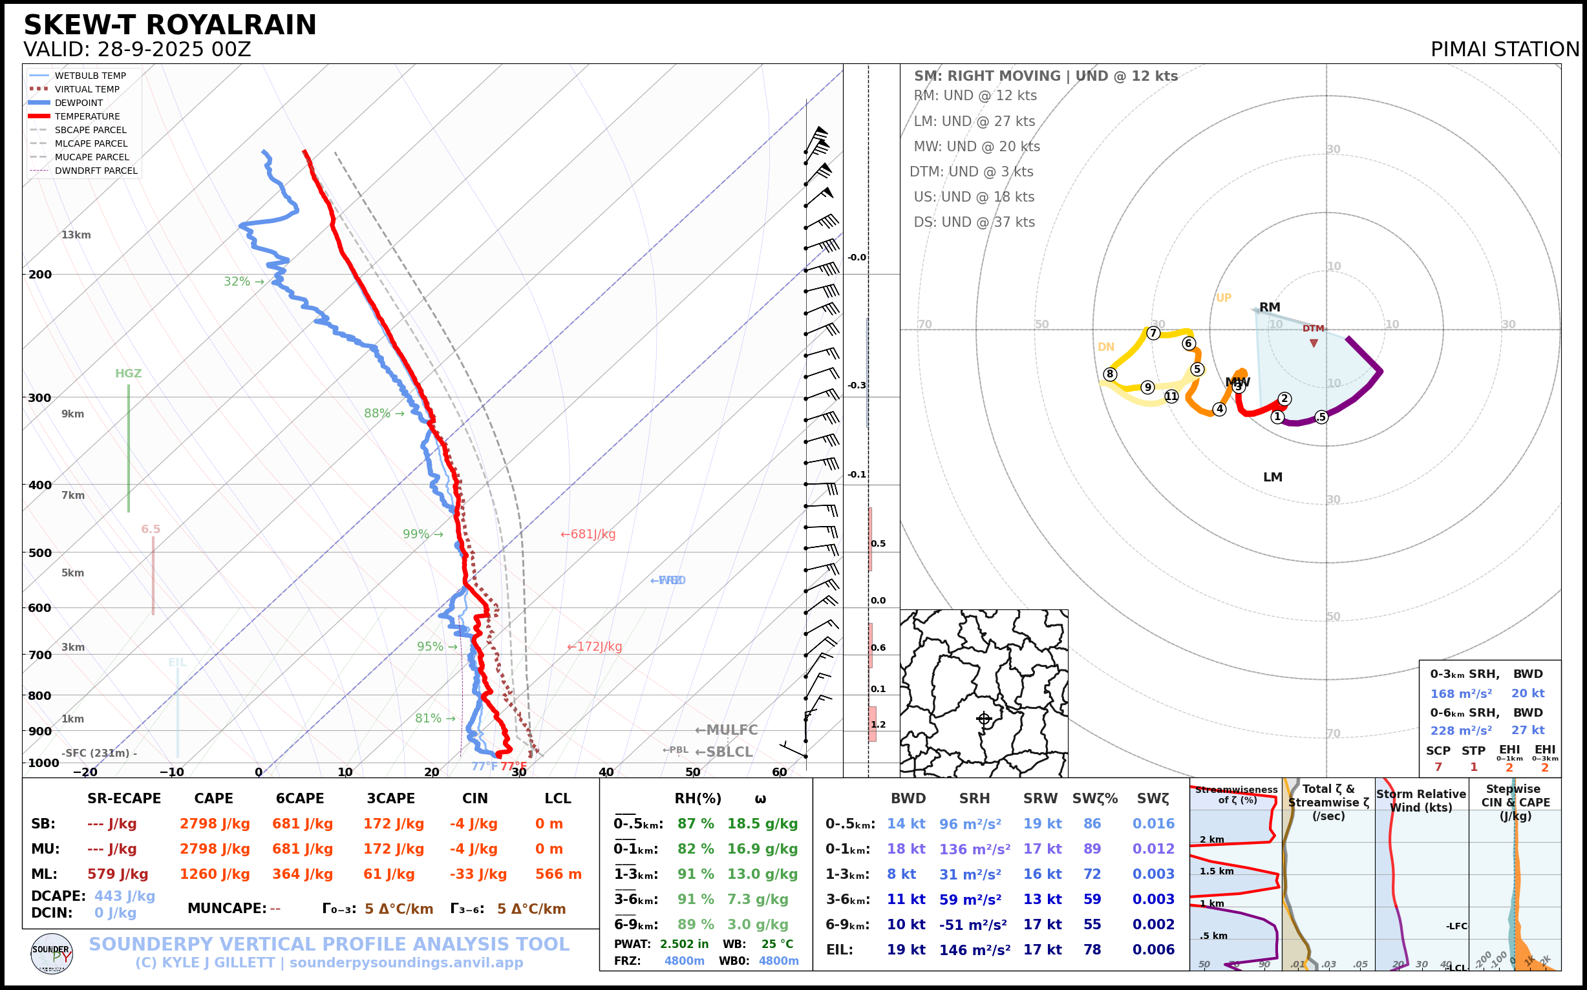1587x990 pixels.
Task: Click the hodograph height marker 7
Action: (x=1153, y=333)
